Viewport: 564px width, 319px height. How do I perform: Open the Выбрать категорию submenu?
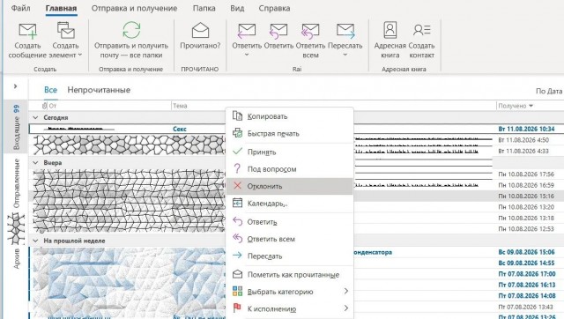(290, 292)
